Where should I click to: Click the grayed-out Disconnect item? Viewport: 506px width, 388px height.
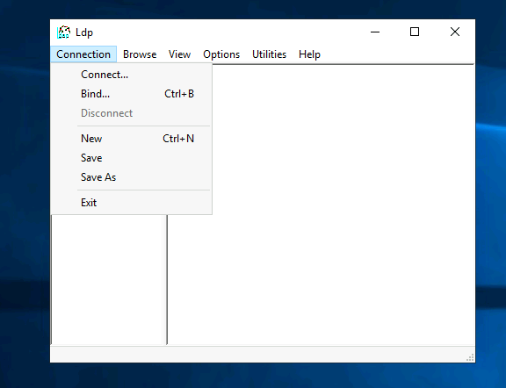[x=131, y=113]
